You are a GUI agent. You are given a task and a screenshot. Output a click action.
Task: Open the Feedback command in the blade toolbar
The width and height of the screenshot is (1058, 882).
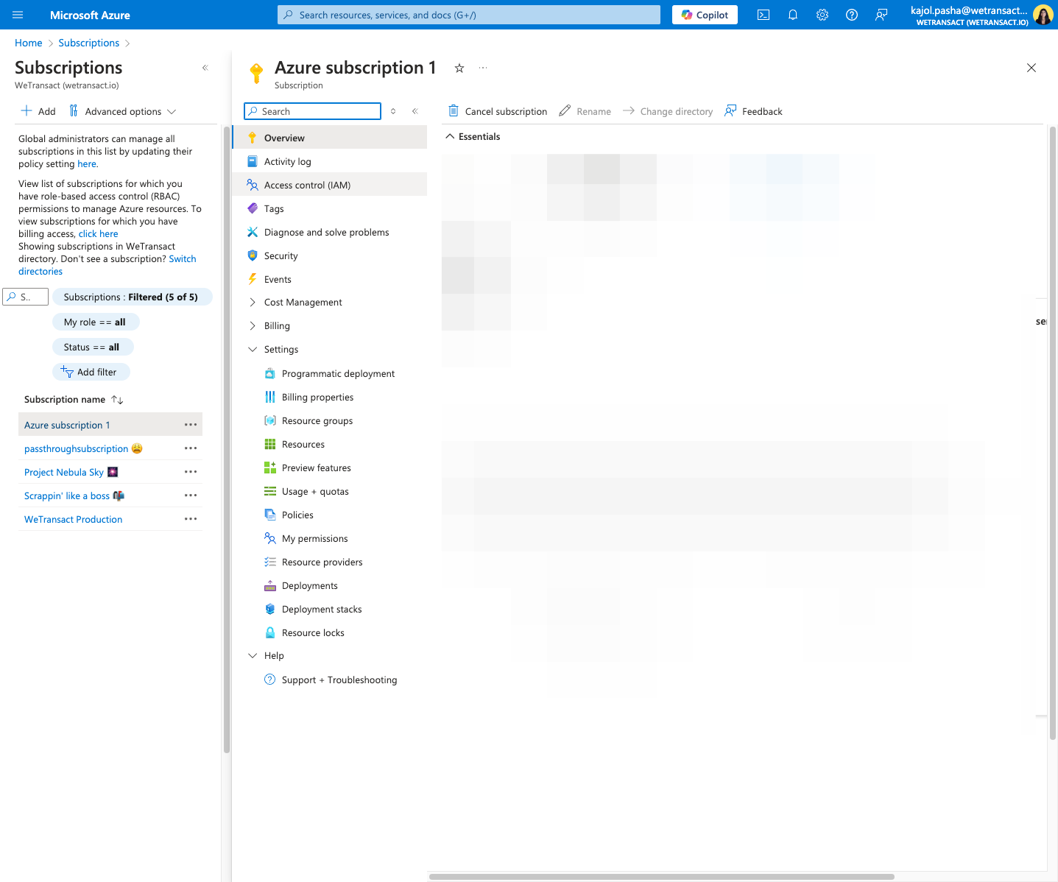click(x=753, y=111)
